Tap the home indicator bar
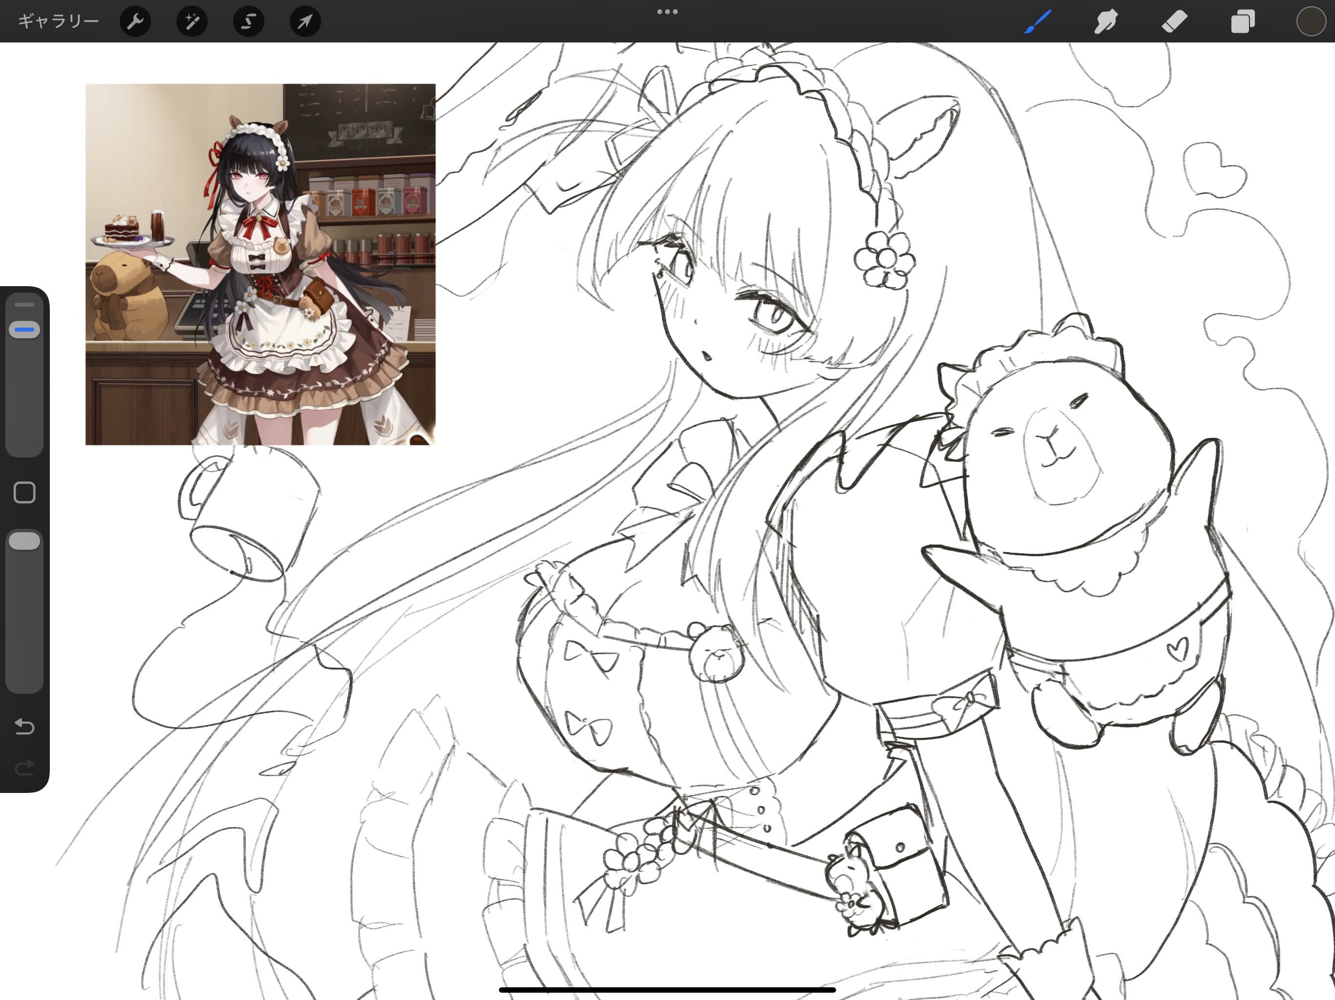Viewport: 1335px width, 1000px height. click(667, 990)
